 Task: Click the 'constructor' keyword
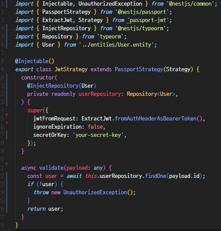38,78
